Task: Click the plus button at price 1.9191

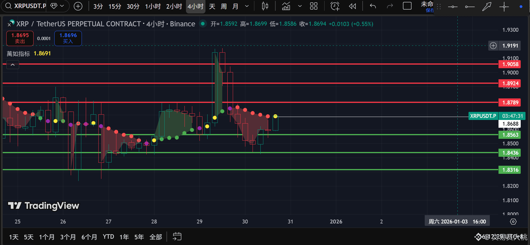Action: pyautogui.click(x=493, y=46)
